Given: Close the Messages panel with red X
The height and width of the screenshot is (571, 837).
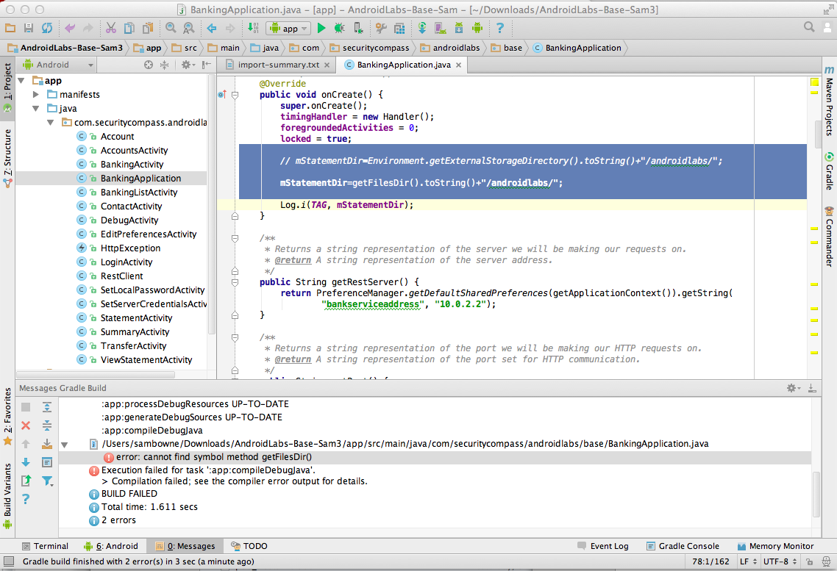Looking at the screenshot, I should (26, 425).
